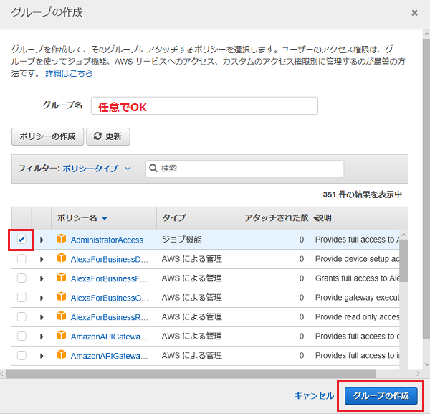Click the 更新 refresh button
The height and width of the screenshot is (414, 430).
pyautogui.click(x=108, y=136)
